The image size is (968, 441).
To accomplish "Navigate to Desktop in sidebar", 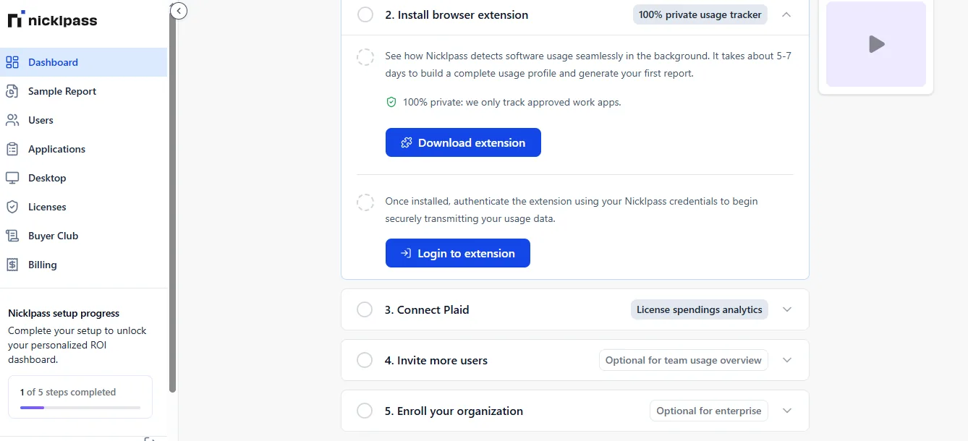I will (83, 178).
